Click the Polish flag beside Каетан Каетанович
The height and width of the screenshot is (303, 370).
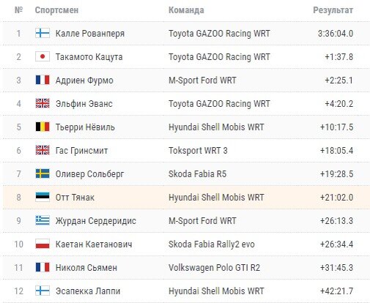pos(42,244)
